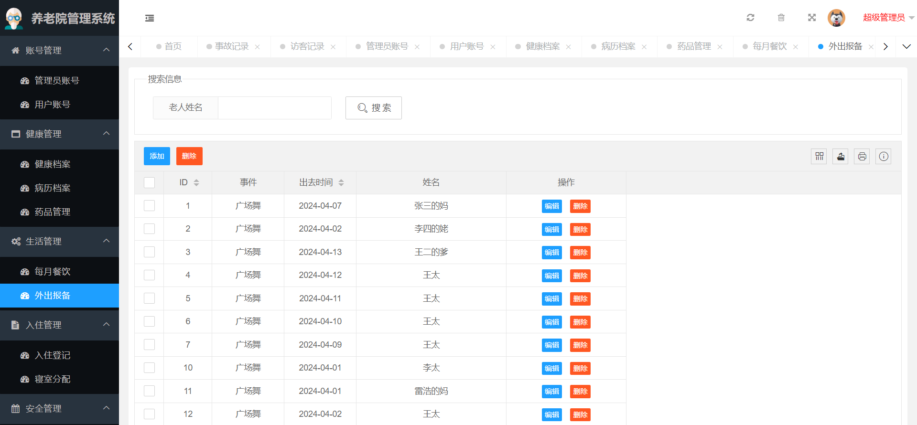The height and width of the screenshot is (425, 917).
Task: Click 删除 for 李四的姥 row
Action: pyautogui.click(x=580, y=229)
